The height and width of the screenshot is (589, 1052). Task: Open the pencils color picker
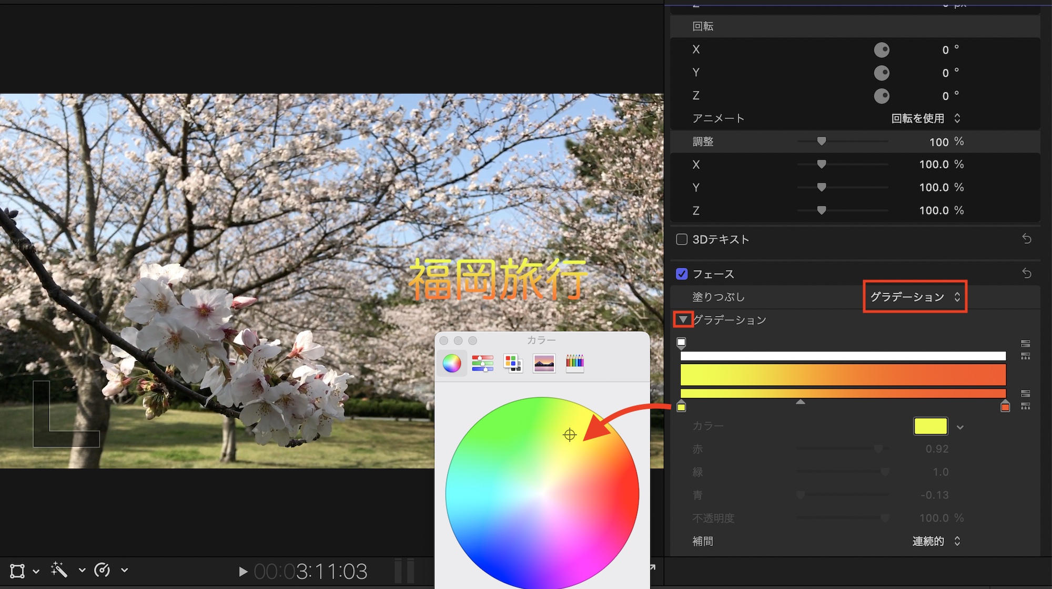(x=574, y=363)
